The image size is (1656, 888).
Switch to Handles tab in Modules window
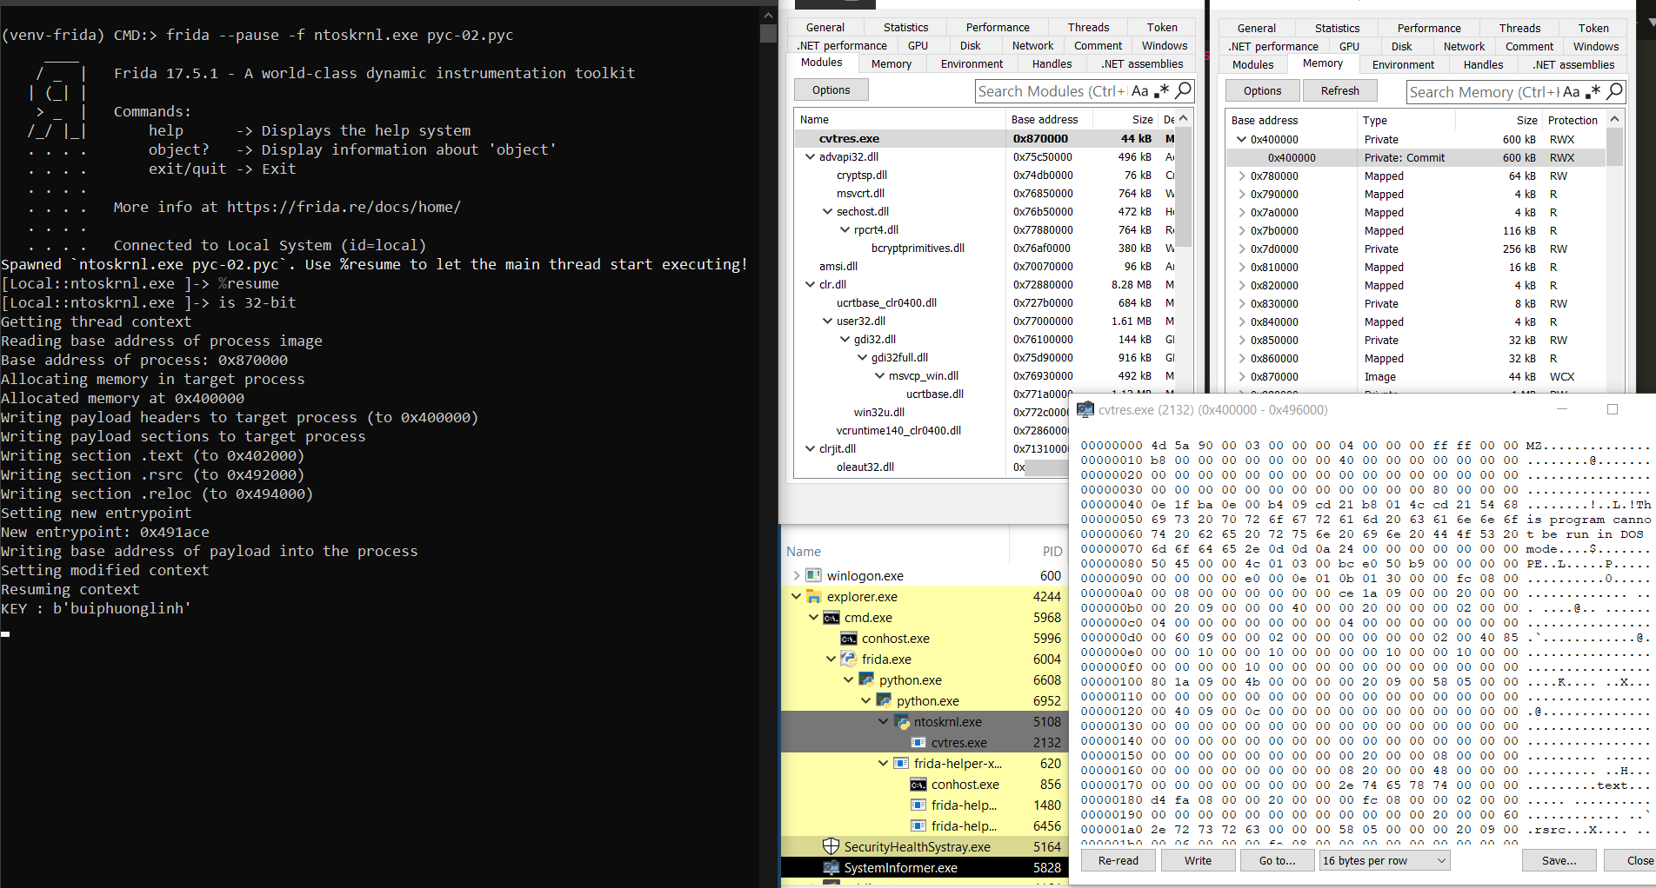point(1052,63)
